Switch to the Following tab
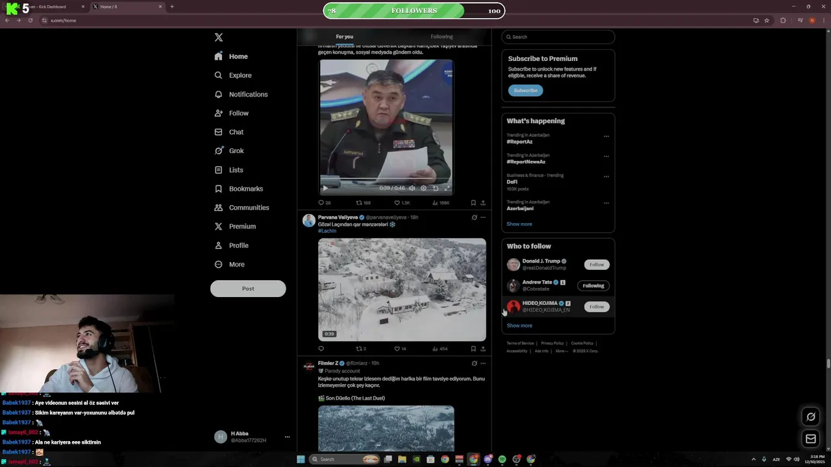Image resolution: width=831 pixels, height=467 pixels. (441, 36)
